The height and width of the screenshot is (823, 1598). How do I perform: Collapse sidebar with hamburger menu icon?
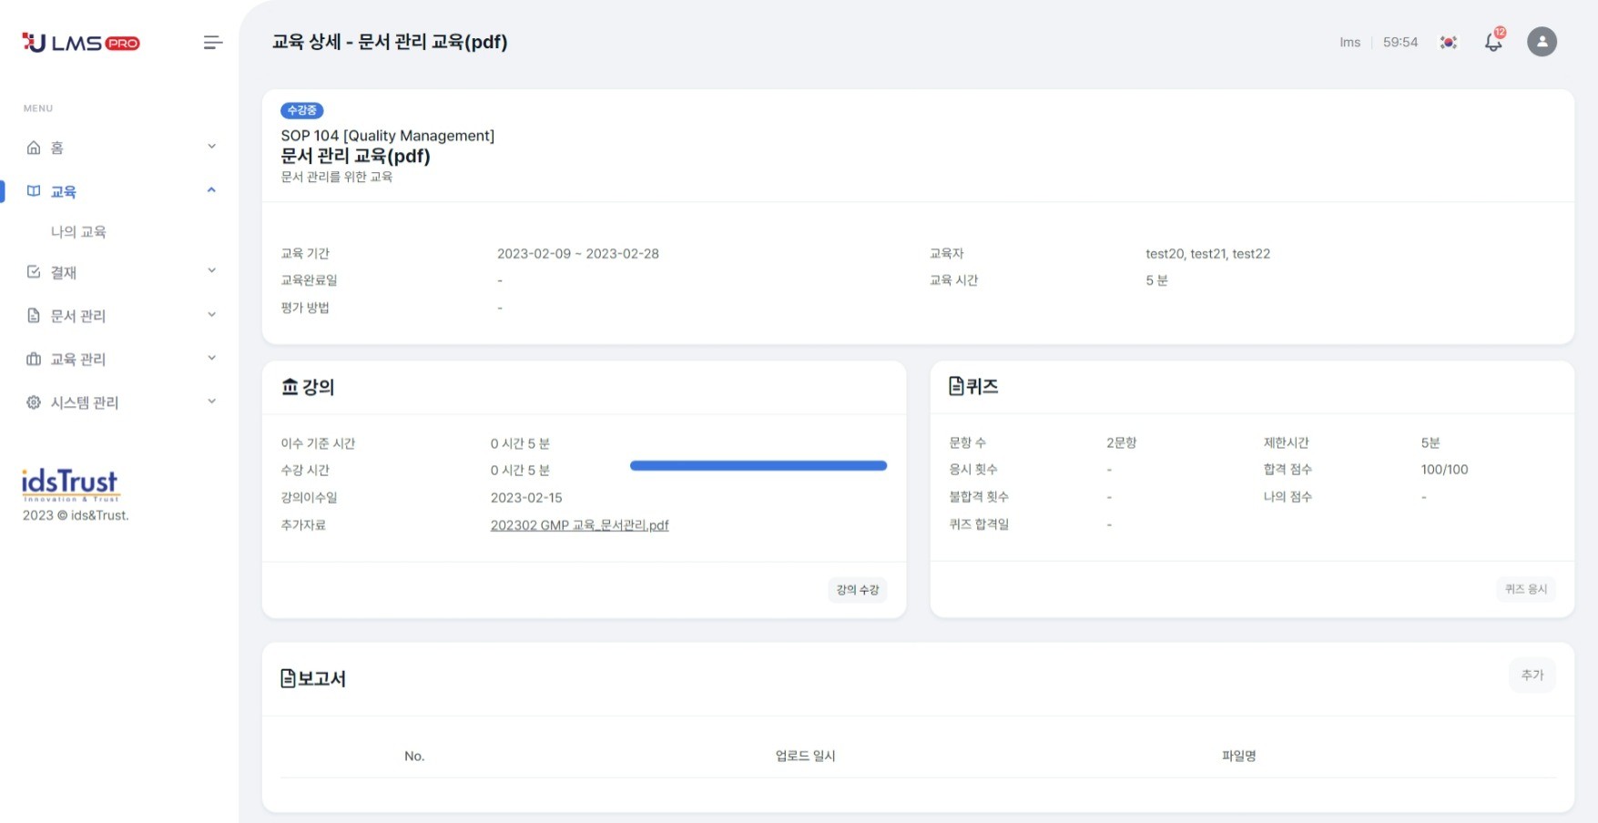213,43
